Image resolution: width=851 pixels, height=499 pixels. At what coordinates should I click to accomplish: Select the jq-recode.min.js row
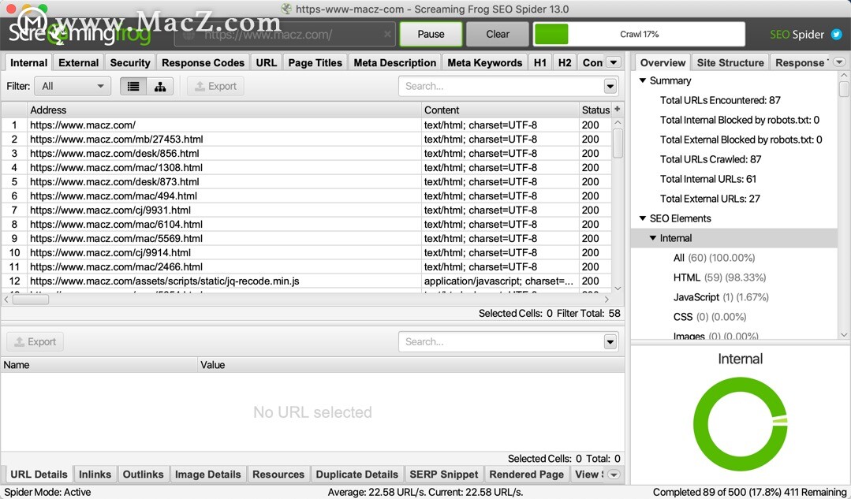(x=306, y=281)
